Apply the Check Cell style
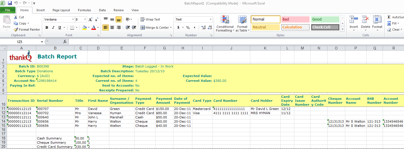 coord(325,27)
